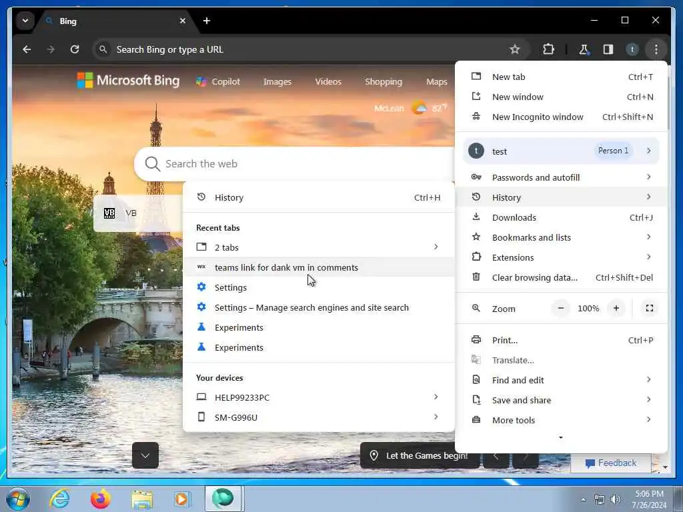Click the network tray icon

600,499
